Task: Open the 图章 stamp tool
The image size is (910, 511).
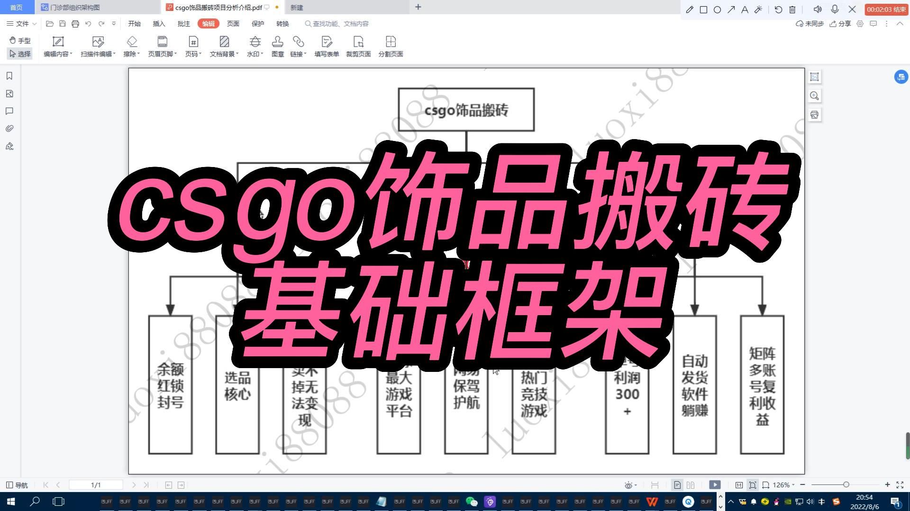Action: (x=278, y=46)
